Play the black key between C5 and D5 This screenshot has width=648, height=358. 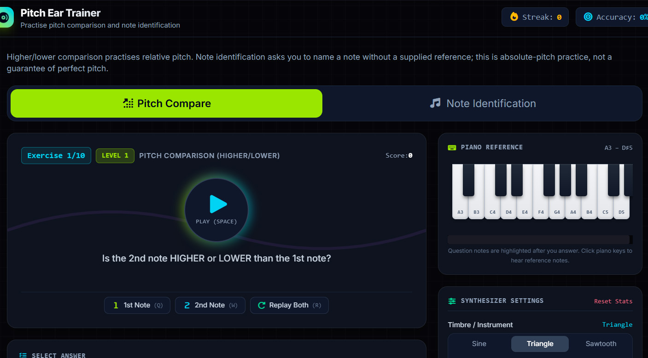(613, 180)
